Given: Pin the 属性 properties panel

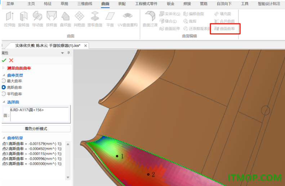Looking at the screenshot, I should tap(68, 53).
